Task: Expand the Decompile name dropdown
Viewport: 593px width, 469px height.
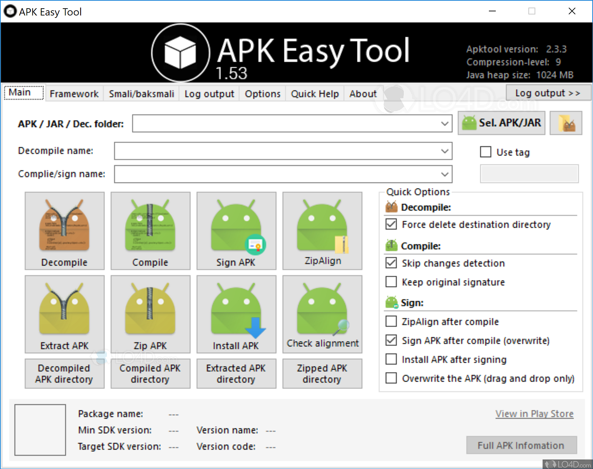Action: point(445,151)
